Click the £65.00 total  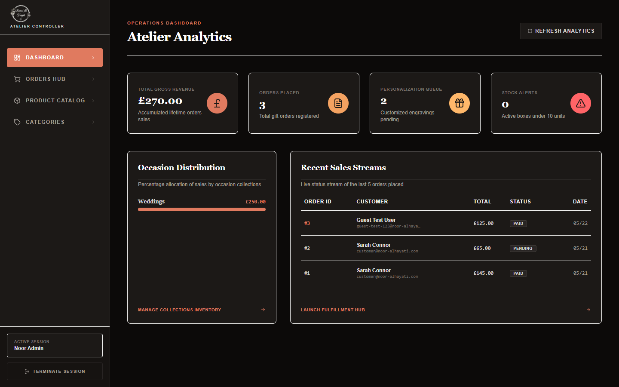tap(482, 248)
